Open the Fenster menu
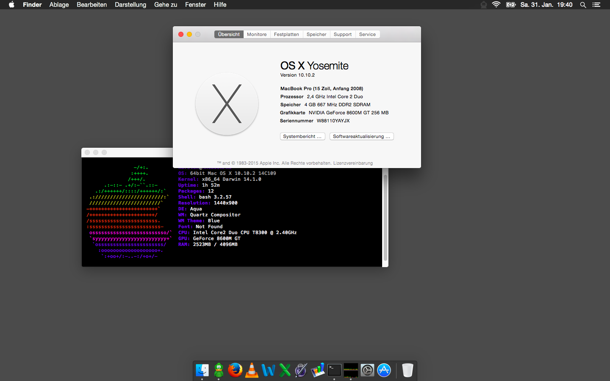This screenshot has width=610, height=381. [195, 5]
